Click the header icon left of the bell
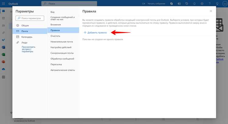The image size is (228, 124). [187, 4]
